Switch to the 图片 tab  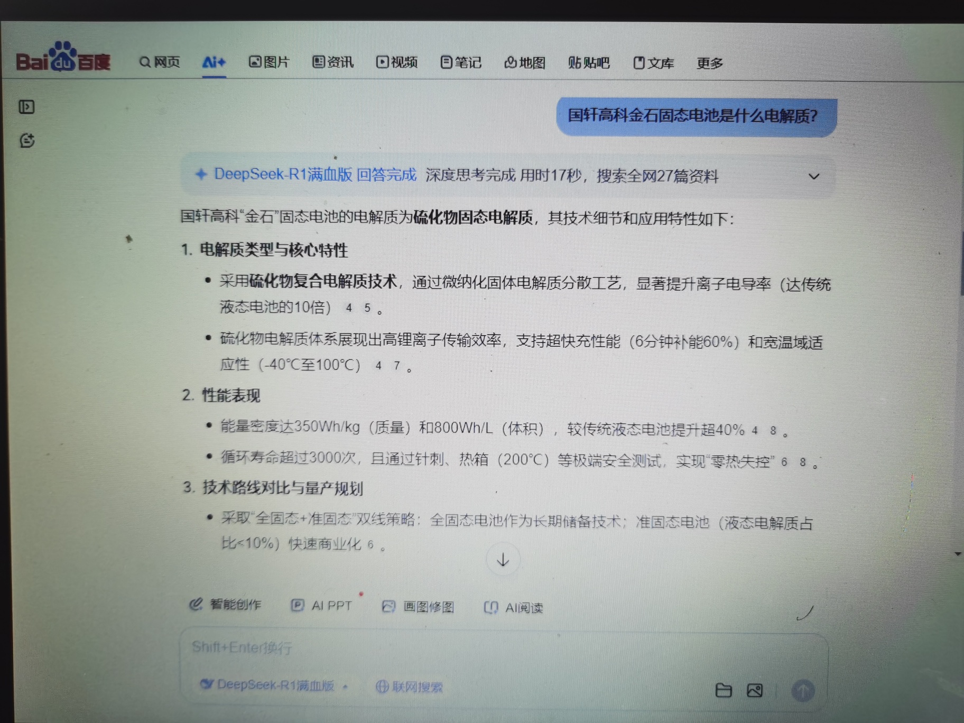pyautogui.click(x=269, y=62)
